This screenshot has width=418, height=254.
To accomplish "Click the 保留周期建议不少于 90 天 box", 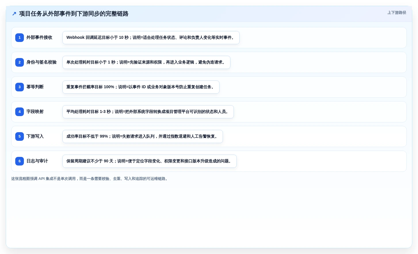I will point(150,161).
